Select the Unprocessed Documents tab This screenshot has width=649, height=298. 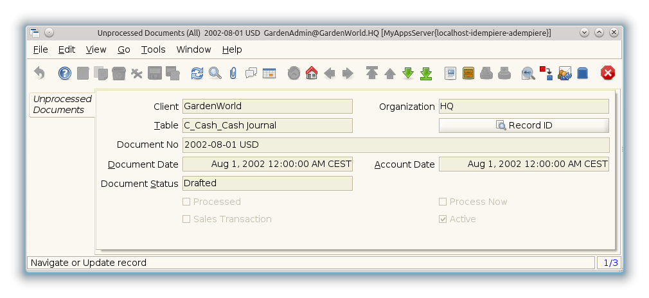pos(62,104)
